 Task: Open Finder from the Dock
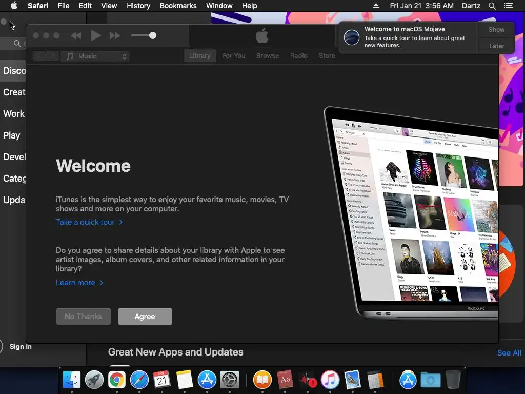pos(72,380)
